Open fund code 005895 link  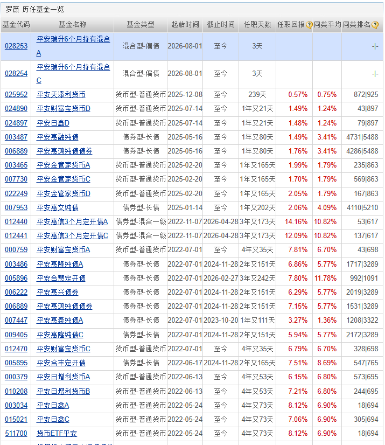pyautogui.click(x=16, y=363)
